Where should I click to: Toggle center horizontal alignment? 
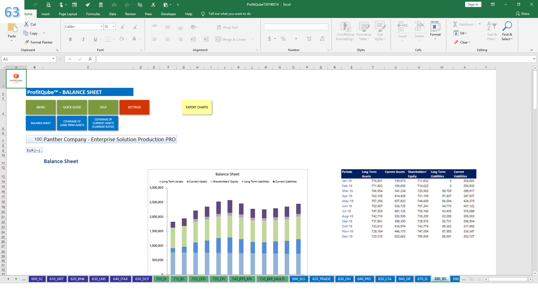coord(168,39)
